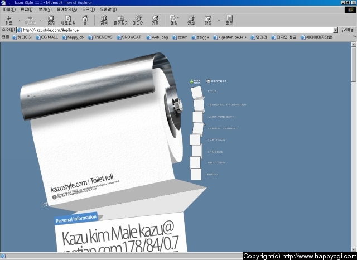Viewport: 357px width, 260px height.
Task: Click the Personal Information blue tab label
Action: tap(76, 219)
